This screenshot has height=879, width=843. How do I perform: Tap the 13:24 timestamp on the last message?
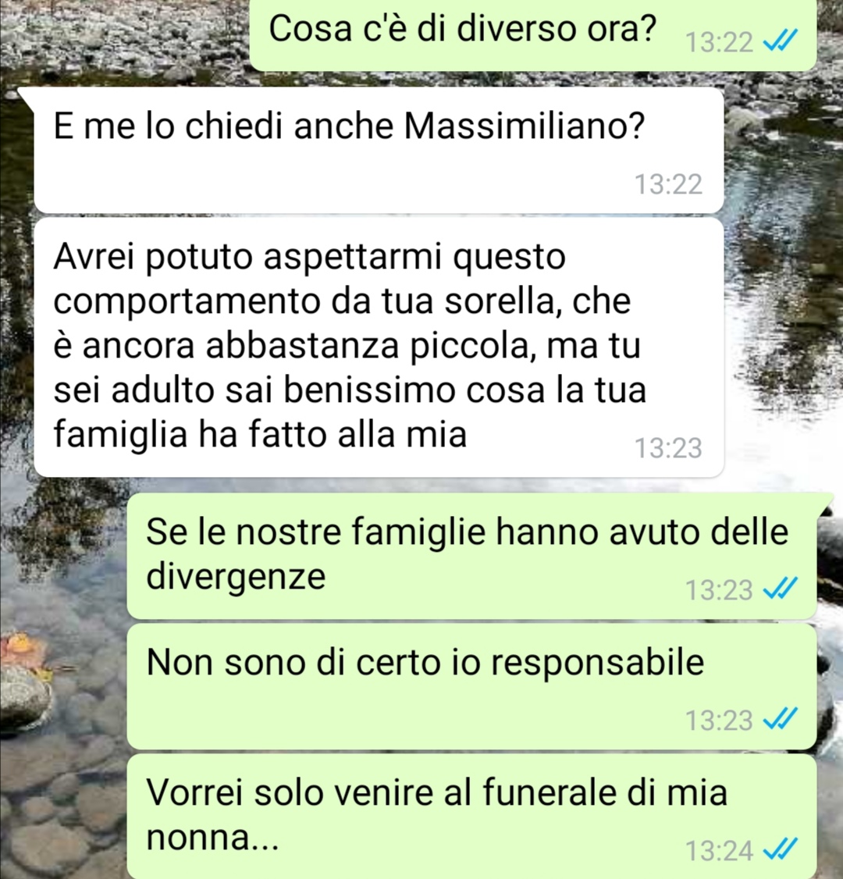point(719,850)
